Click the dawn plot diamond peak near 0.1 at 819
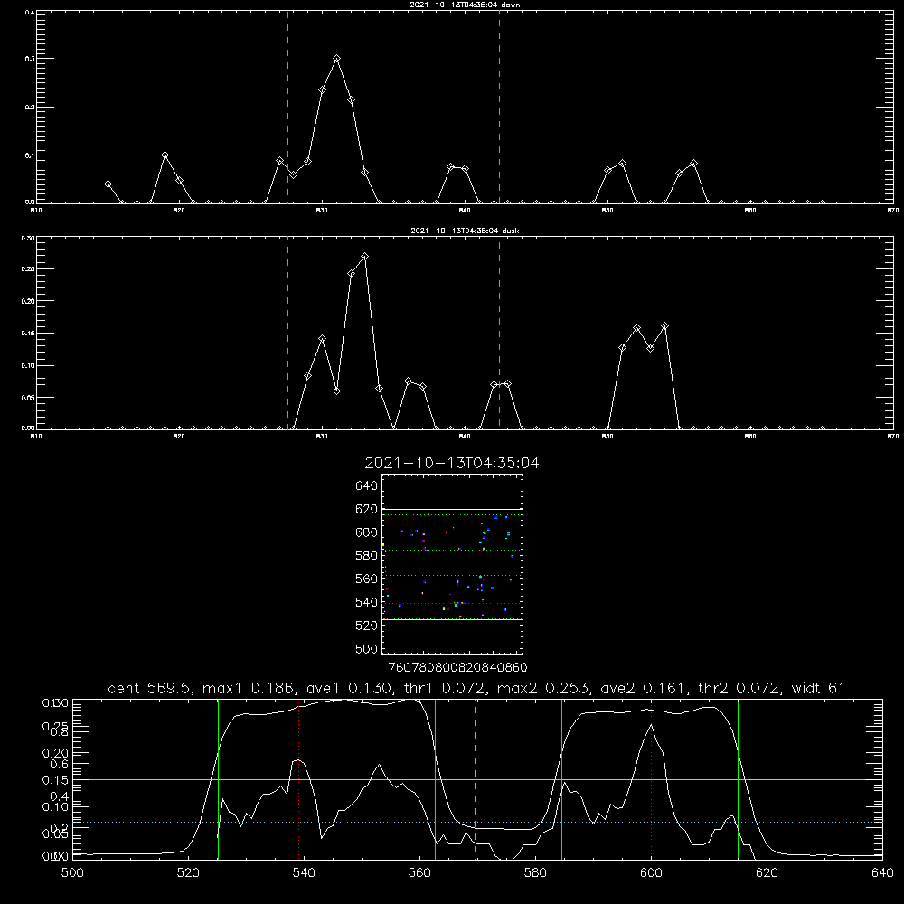The image size is (904, 904). point(165,155)
